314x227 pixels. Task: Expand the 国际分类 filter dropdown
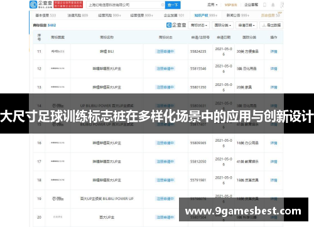click(223, 25)
